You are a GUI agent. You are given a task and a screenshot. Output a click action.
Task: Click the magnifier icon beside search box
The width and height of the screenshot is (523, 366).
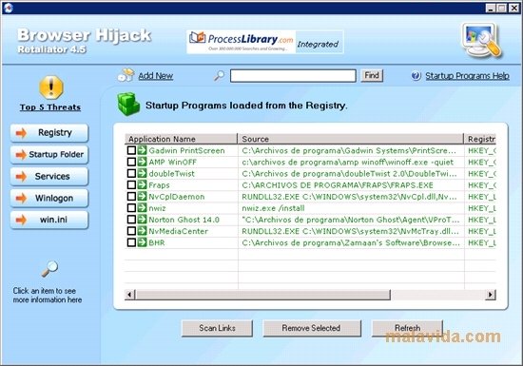[219, 76]
